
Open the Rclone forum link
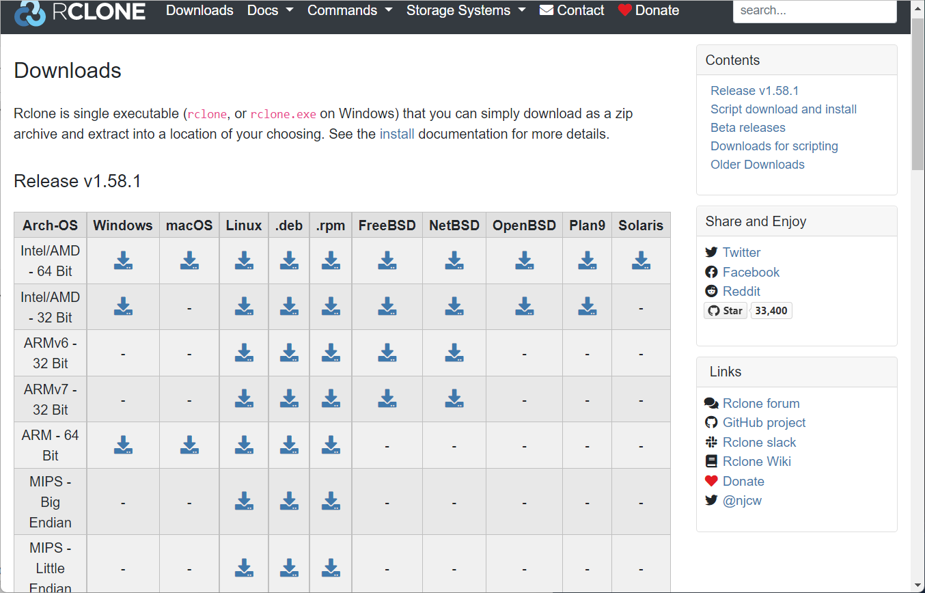(x=761, y=404)
